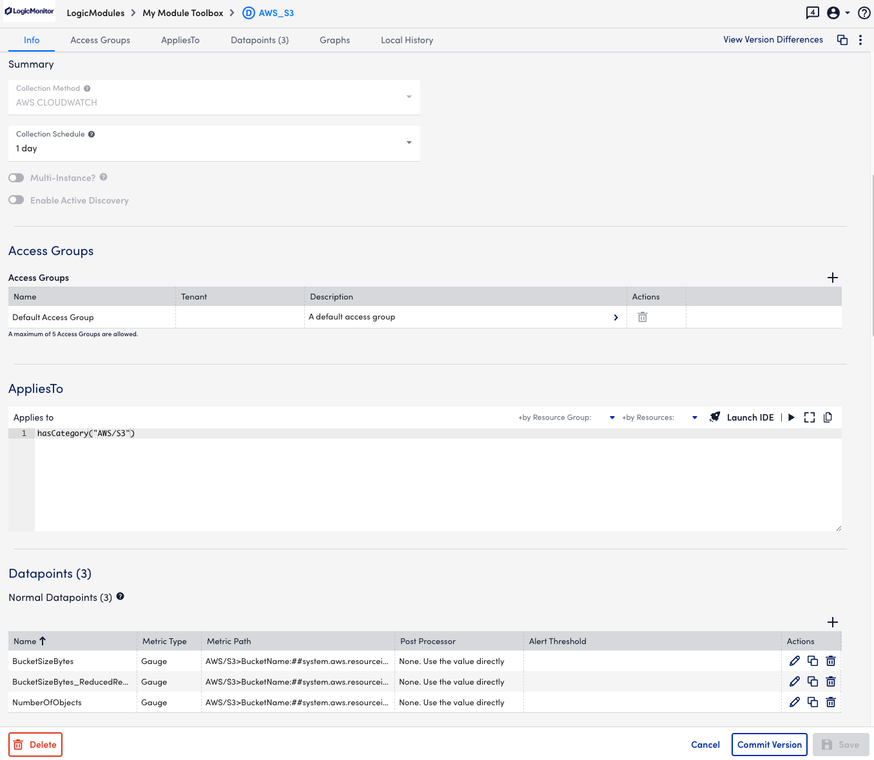Click Collection Schedule help icon
874x760 pixels.
[92, 134]
